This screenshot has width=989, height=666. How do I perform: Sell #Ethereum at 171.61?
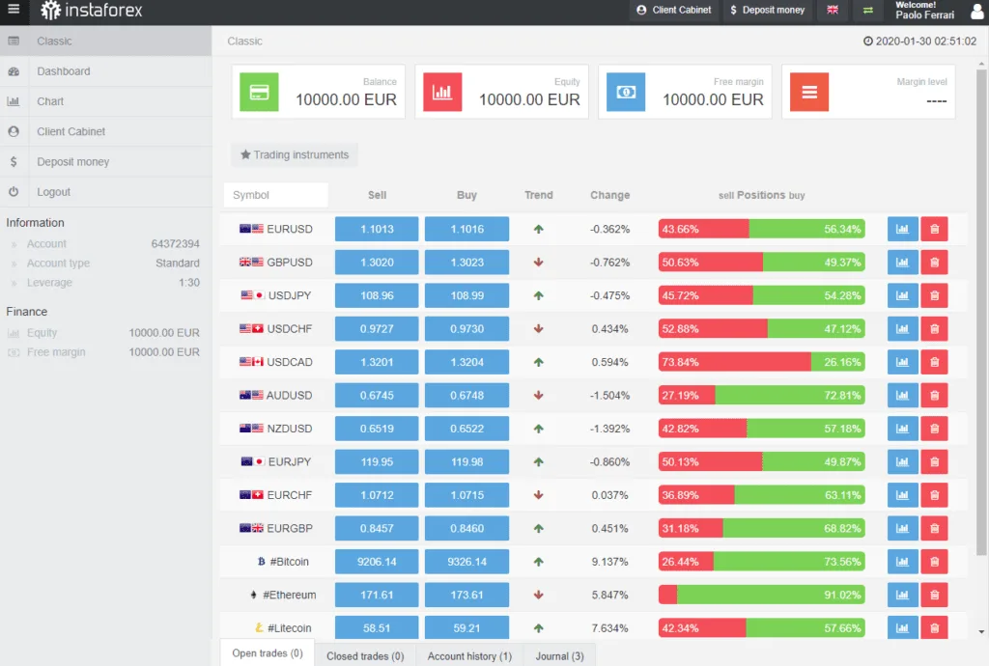pyautogui.click(x=377, y=595)
